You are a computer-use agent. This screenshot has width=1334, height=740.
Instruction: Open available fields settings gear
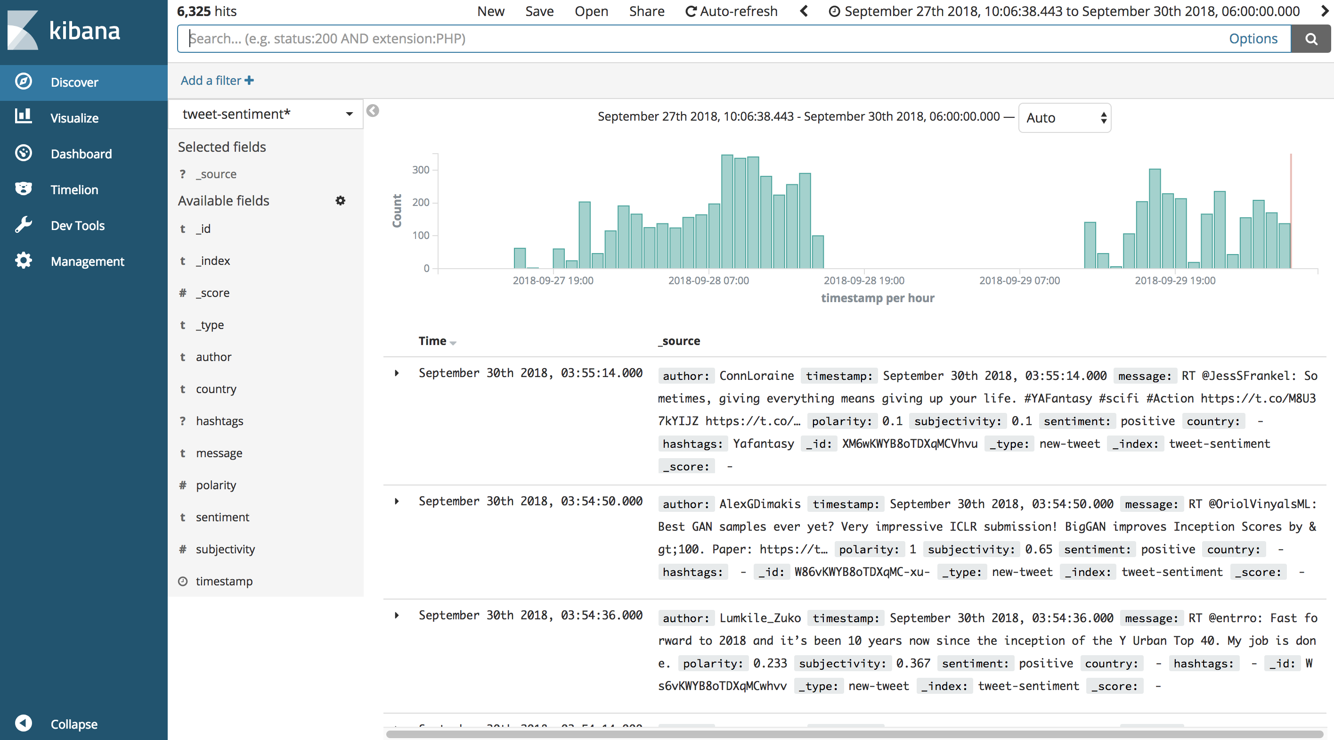340,200
